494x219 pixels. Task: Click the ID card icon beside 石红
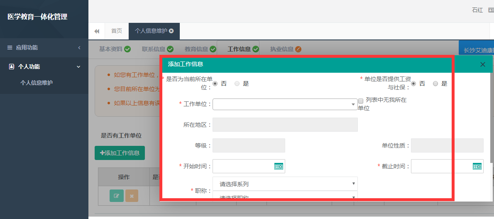[491, 10]
